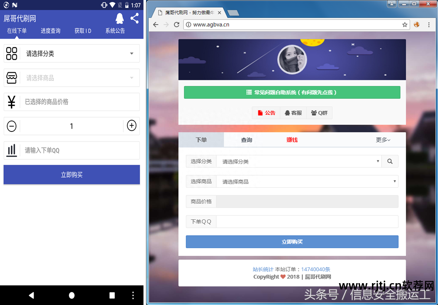Open the 站长统计 link in footer
The image size is (438, 305).
[263, 269]
